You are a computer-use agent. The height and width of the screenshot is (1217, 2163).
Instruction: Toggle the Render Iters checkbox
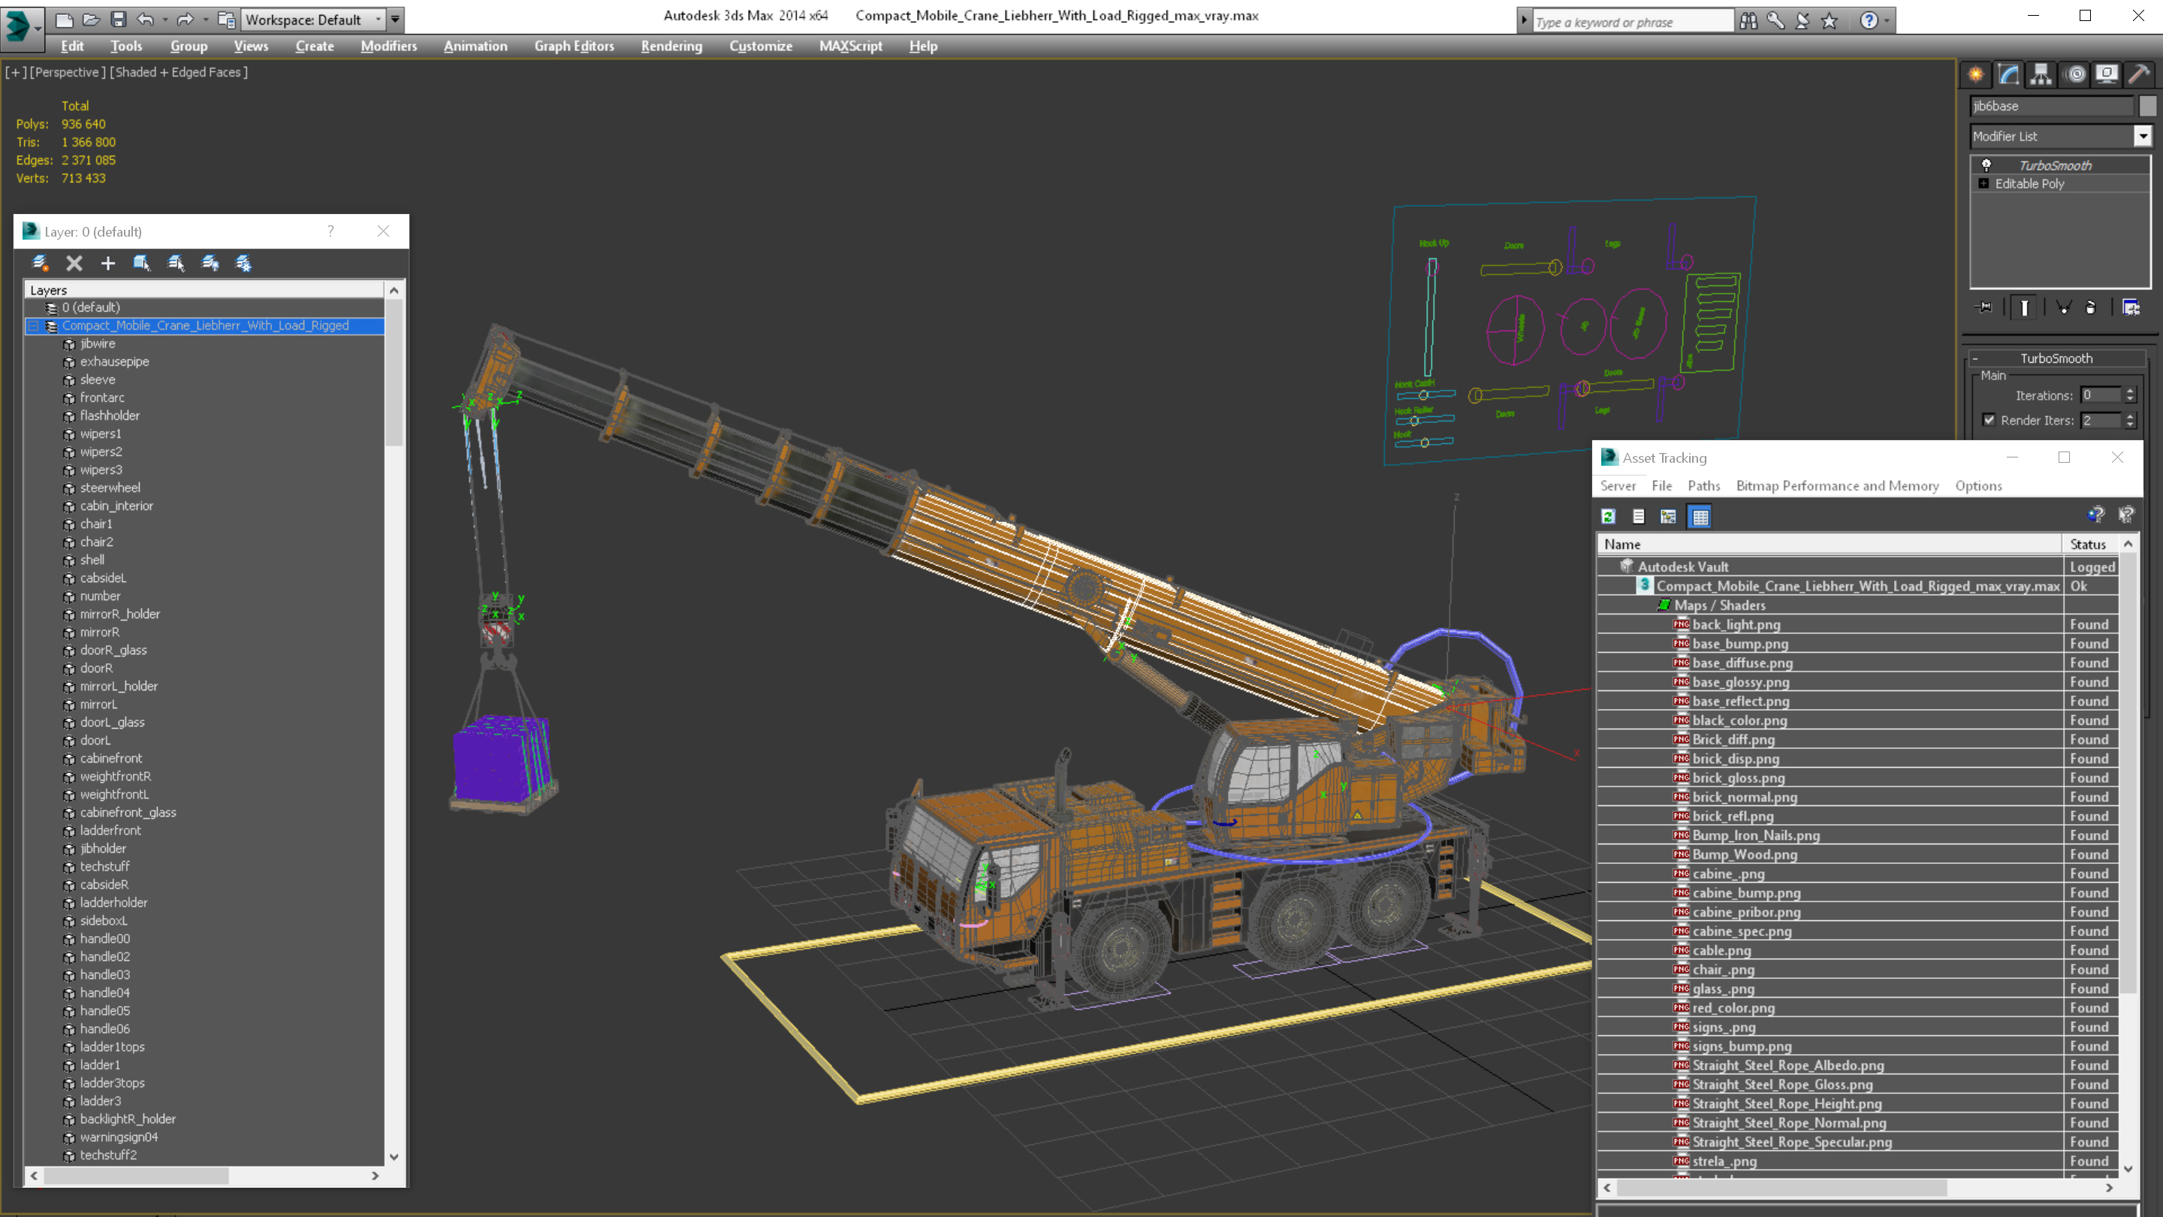tap(1988, 420)
